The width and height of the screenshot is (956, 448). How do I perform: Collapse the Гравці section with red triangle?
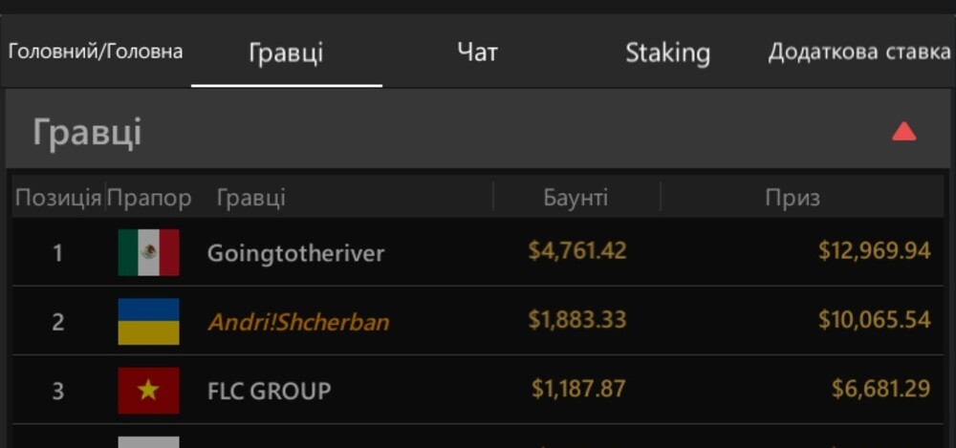click(x=904, y=131)
